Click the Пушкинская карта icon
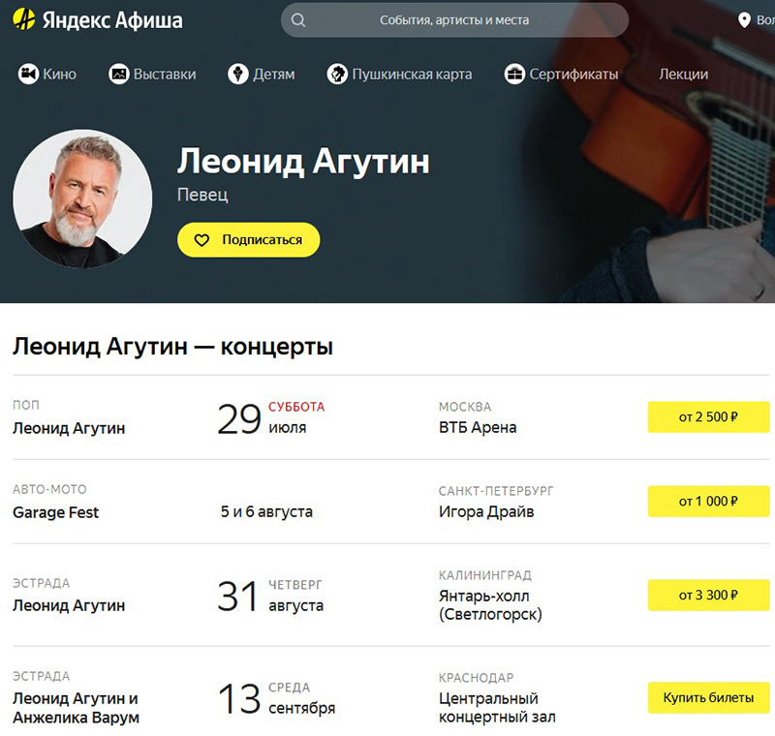775x736 pixels. pos(337,75)
